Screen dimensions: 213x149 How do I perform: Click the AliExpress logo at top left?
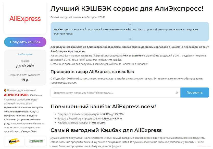[x=25, y=19]
